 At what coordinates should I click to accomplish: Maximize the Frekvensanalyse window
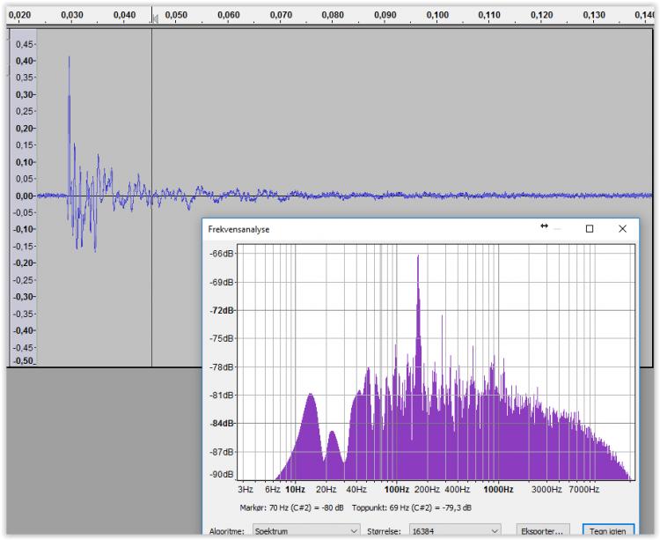coord(589,228)
